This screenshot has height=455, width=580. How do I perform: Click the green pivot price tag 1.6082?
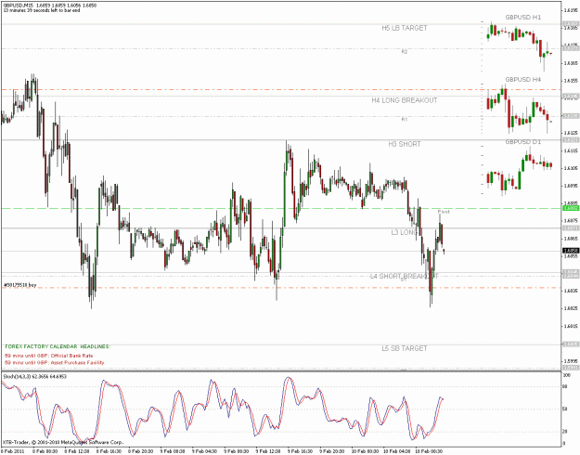pos(571,208)
